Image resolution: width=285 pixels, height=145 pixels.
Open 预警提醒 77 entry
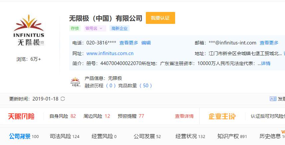[131, 116]
